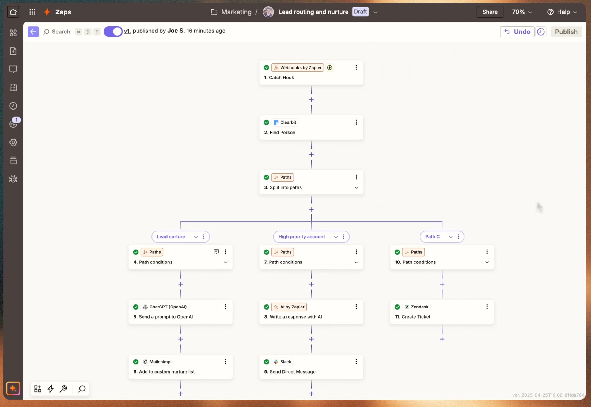Image resolution: width=591 pixels, height=407 pixels.
Task: Open the apps grid menu icon
Action: (32, 12)
